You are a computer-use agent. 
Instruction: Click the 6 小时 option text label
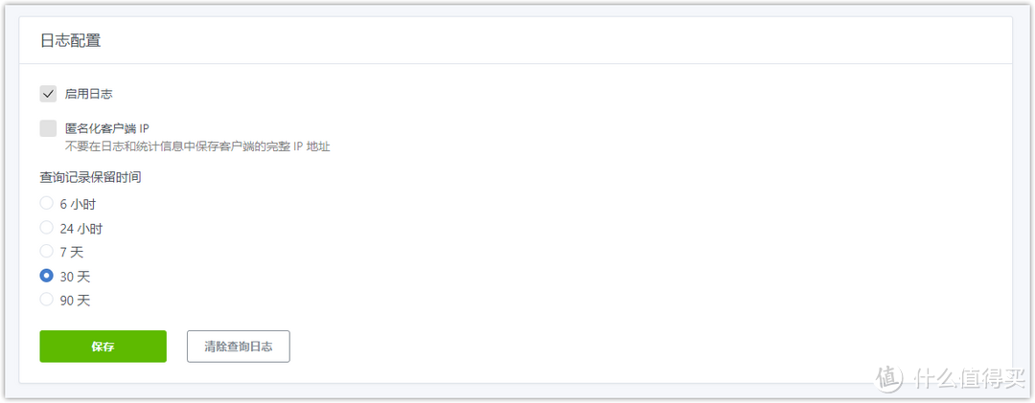point(78,205)
